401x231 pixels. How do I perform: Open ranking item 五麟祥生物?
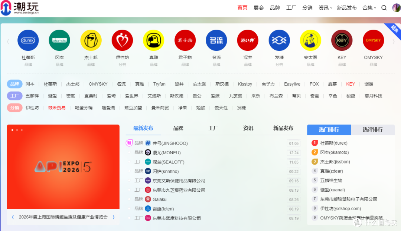pyautogui.click(x=331, y=181)
